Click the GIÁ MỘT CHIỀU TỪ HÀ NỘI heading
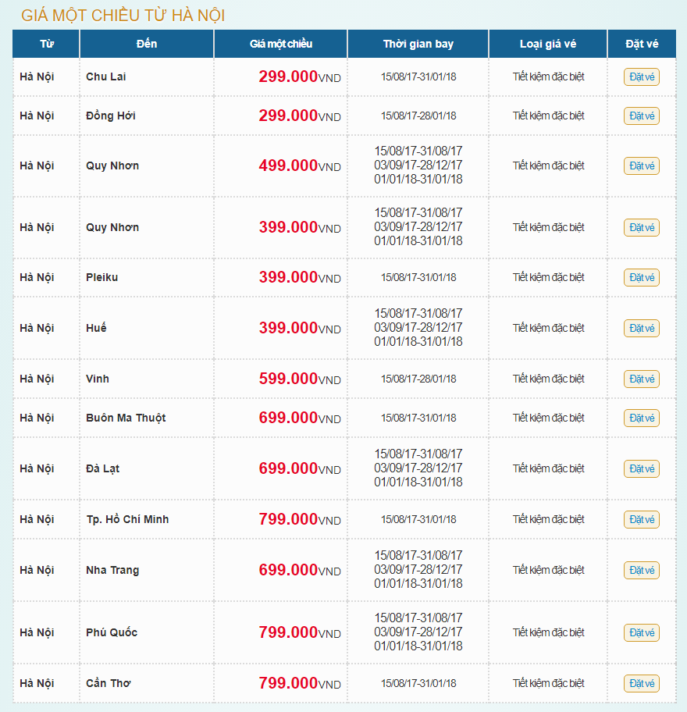Screen dimensions: 687x712 [x=123, y=16]
